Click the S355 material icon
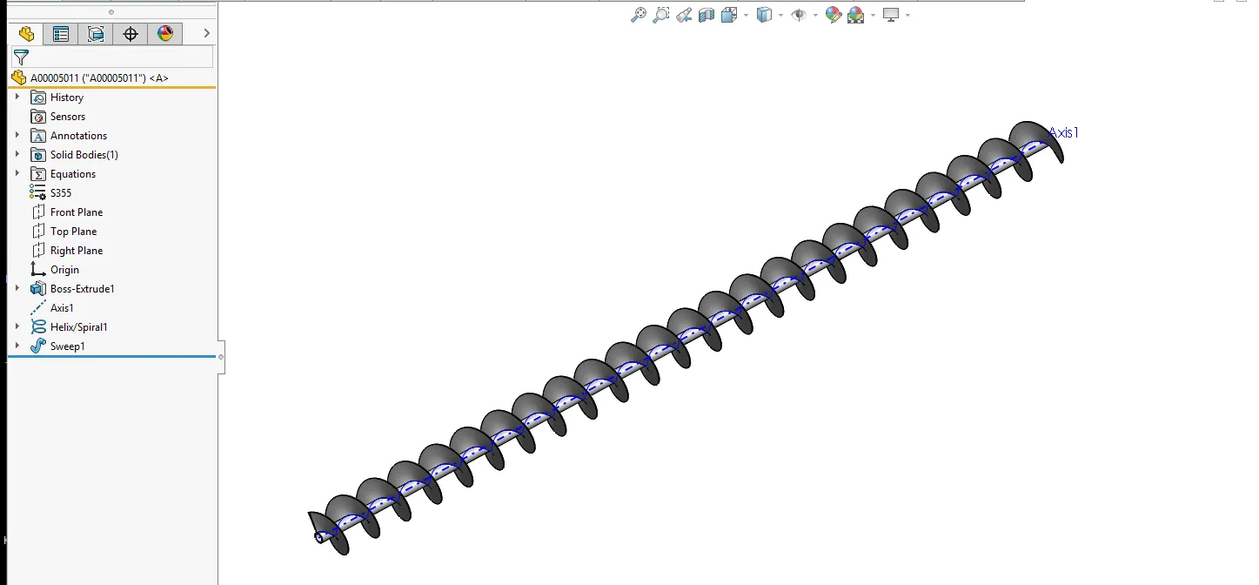Image resolution: width=1259 pixels, height=585 pixels. tap(38, 193)
